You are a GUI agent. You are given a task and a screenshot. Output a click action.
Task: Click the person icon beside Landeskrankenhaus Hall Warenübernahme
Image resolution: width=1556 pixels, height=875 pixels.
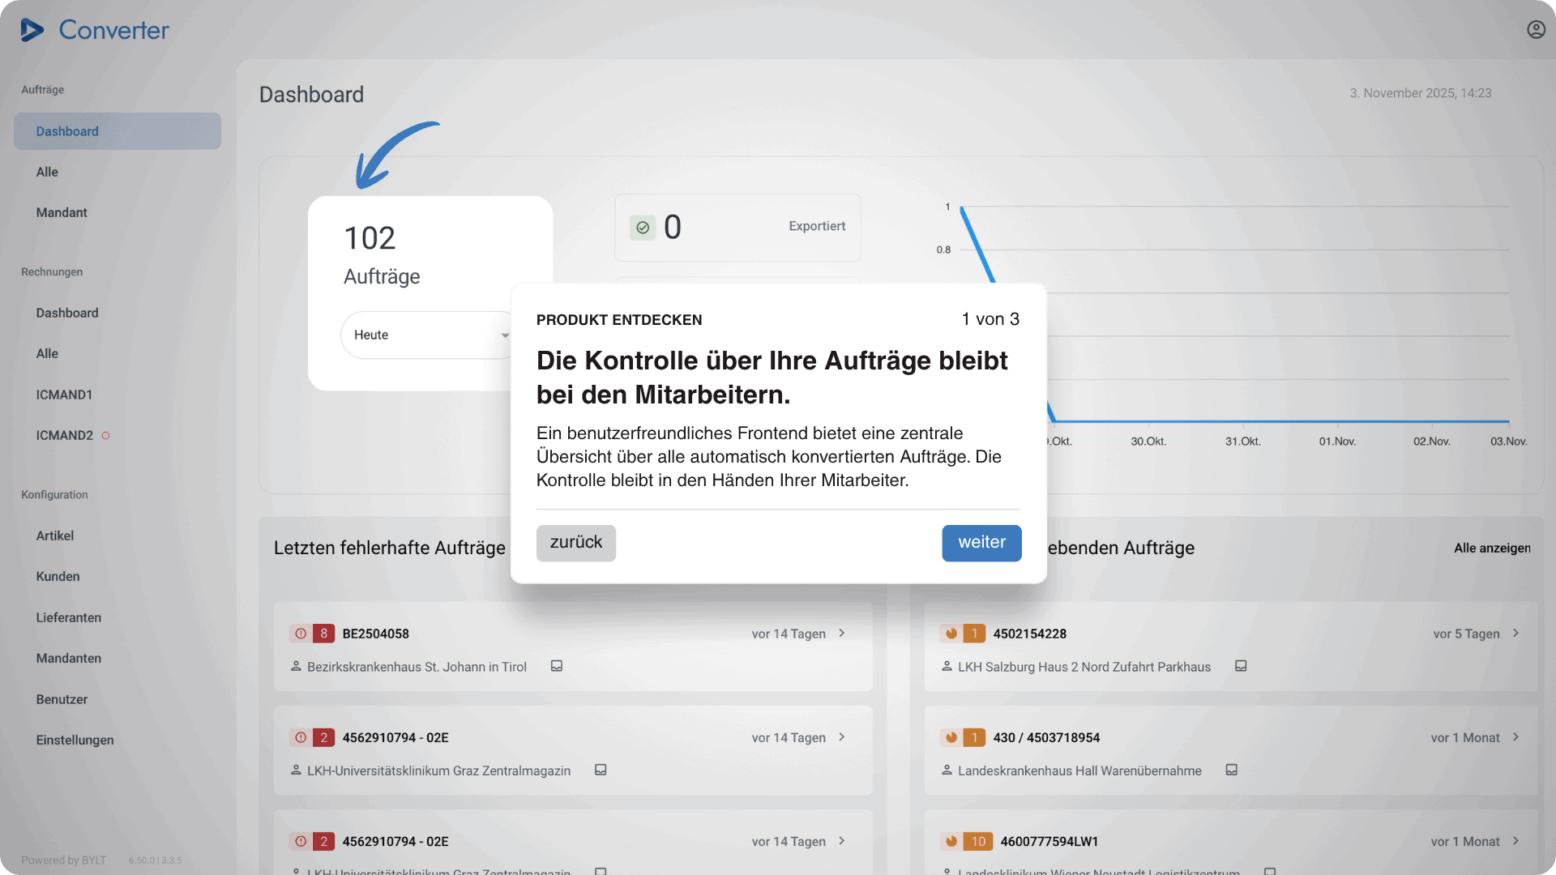click(947, 770)
